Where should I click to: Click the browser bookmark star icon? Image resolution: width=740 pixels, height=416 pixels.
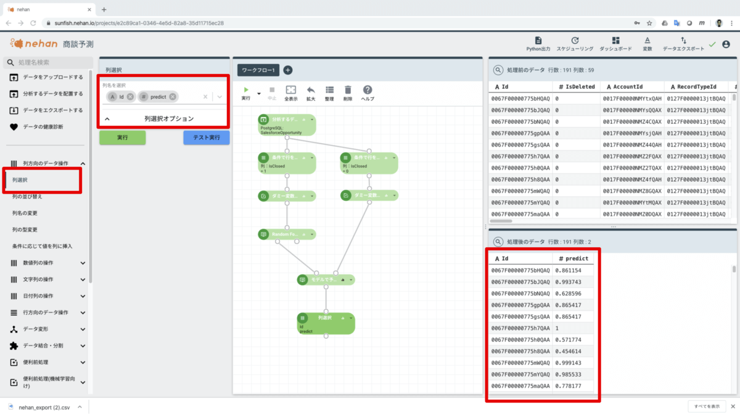click(x=649, y=23)
